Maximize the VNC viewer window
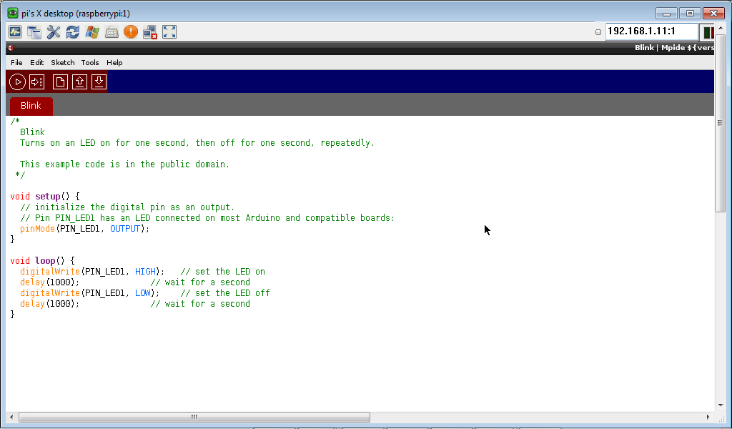Screen dimensions: 732x429 pos(690,14)
